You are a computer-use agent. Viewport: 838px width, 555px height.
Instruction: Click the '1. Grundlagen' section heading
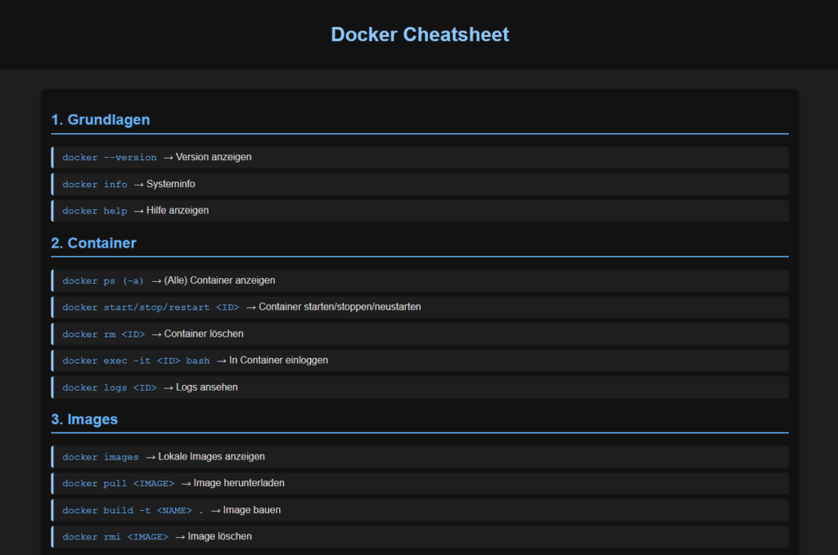[101, 120]
